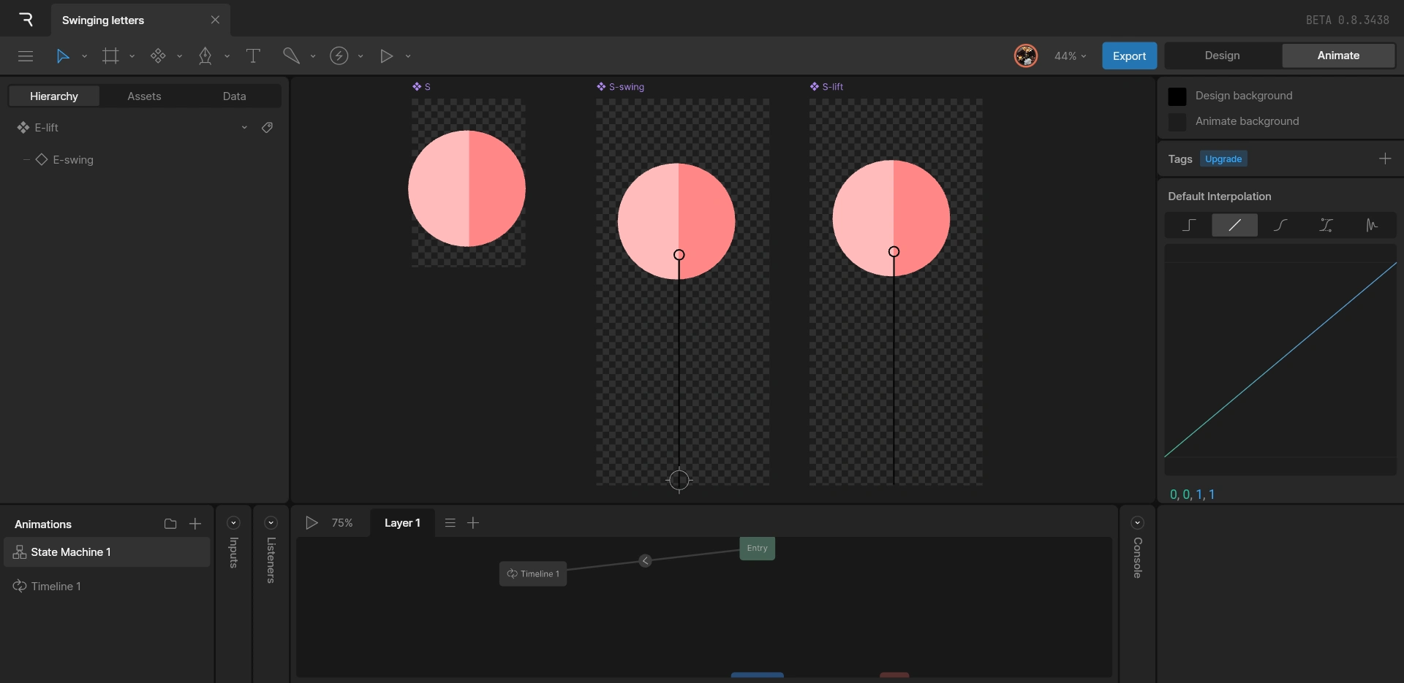The height and width of the screenshot is (683, 1404).
Task: Click the tag icon beside E-lift
Action: coord(268,128)
